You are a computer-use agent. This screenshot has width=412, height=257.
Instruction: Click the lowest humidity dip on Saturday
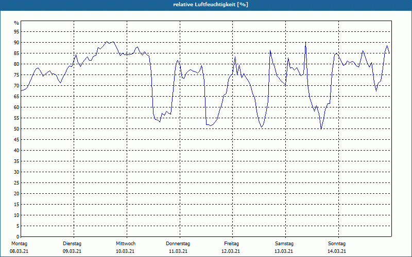321,129
